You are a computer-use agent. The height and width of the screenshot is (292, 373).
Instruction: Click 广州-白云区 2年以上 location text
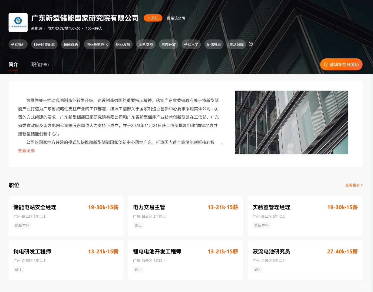[x=150, y=217]
